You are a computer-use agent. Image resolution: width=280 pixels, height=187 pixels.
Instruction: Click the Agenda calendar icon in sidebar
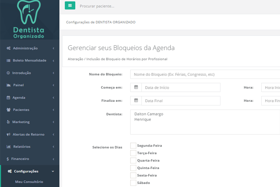click(x=8, y=98)
